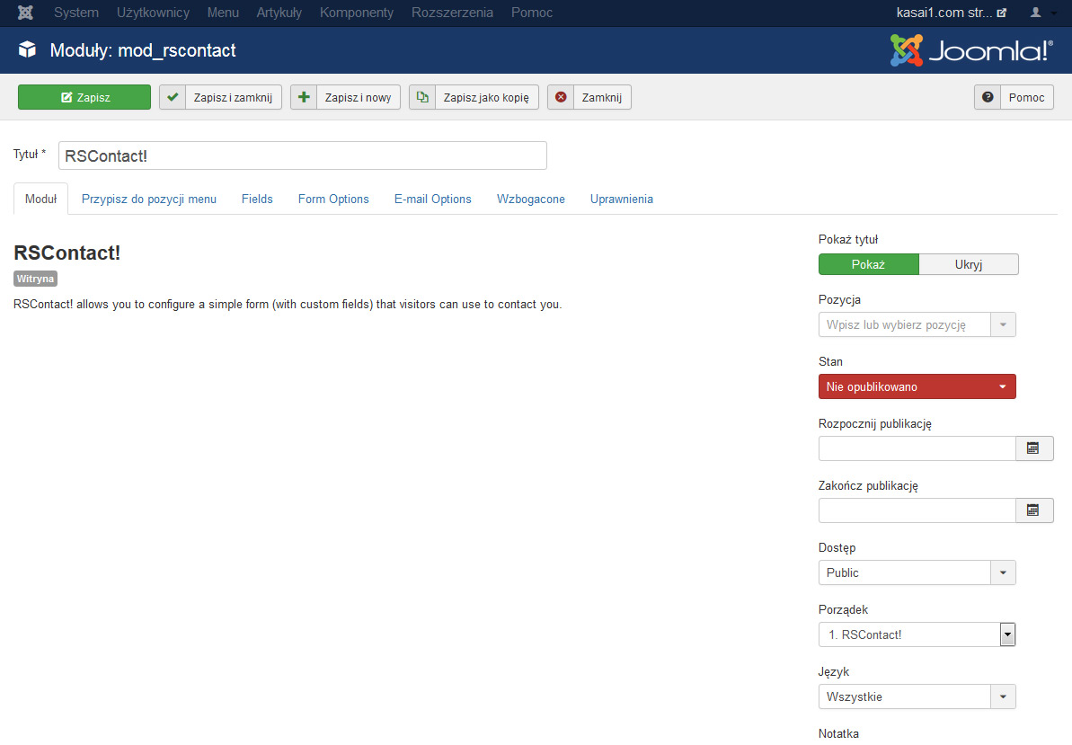Image resolution: width=1072 pixels, height=745 pixels.
Task: Open the Pomoc menu in top bar
Action: coord(532,13)
